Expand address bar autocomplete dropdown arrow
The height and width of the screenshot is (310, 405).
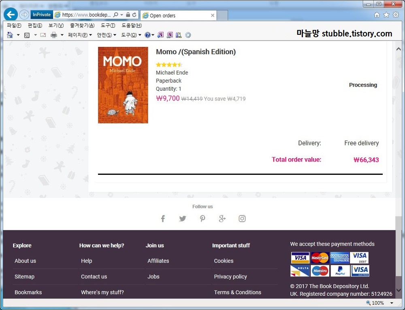pyautogui.click(x=122, y=15)
